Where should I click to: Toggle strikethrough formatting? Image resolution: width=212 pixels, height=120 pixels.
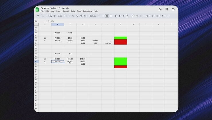coord(123,16)
